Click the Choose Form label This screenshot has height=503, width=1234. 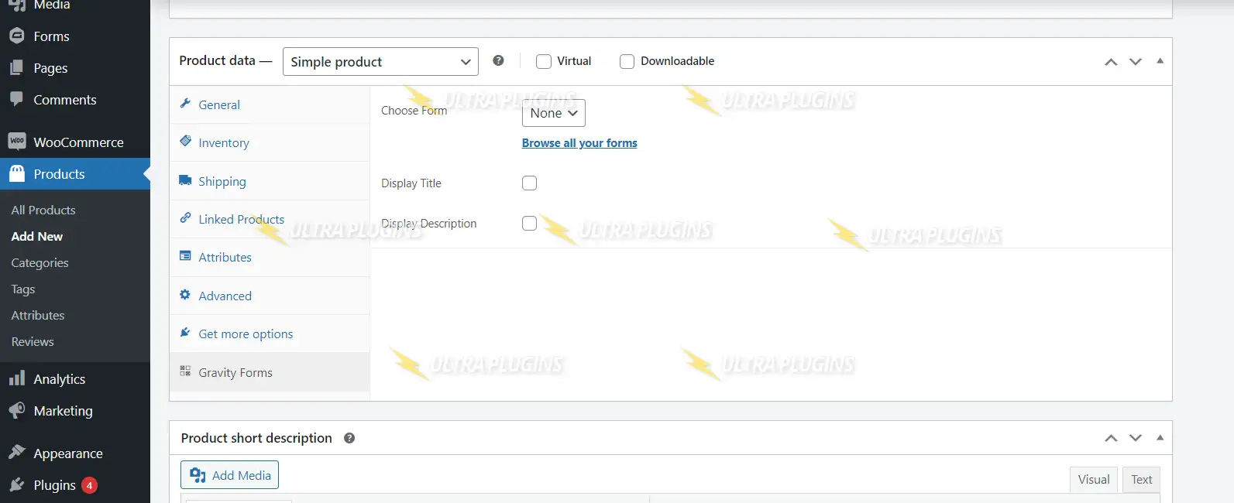pos(414,111)
